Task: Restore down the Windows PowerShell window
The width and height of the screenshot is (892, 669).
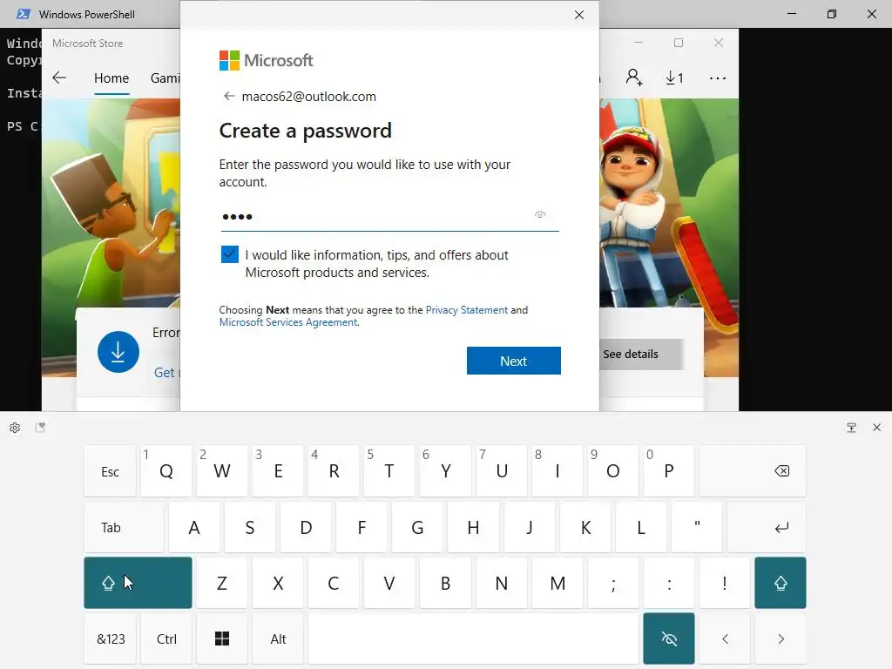Action: click(x=832, y=14)
